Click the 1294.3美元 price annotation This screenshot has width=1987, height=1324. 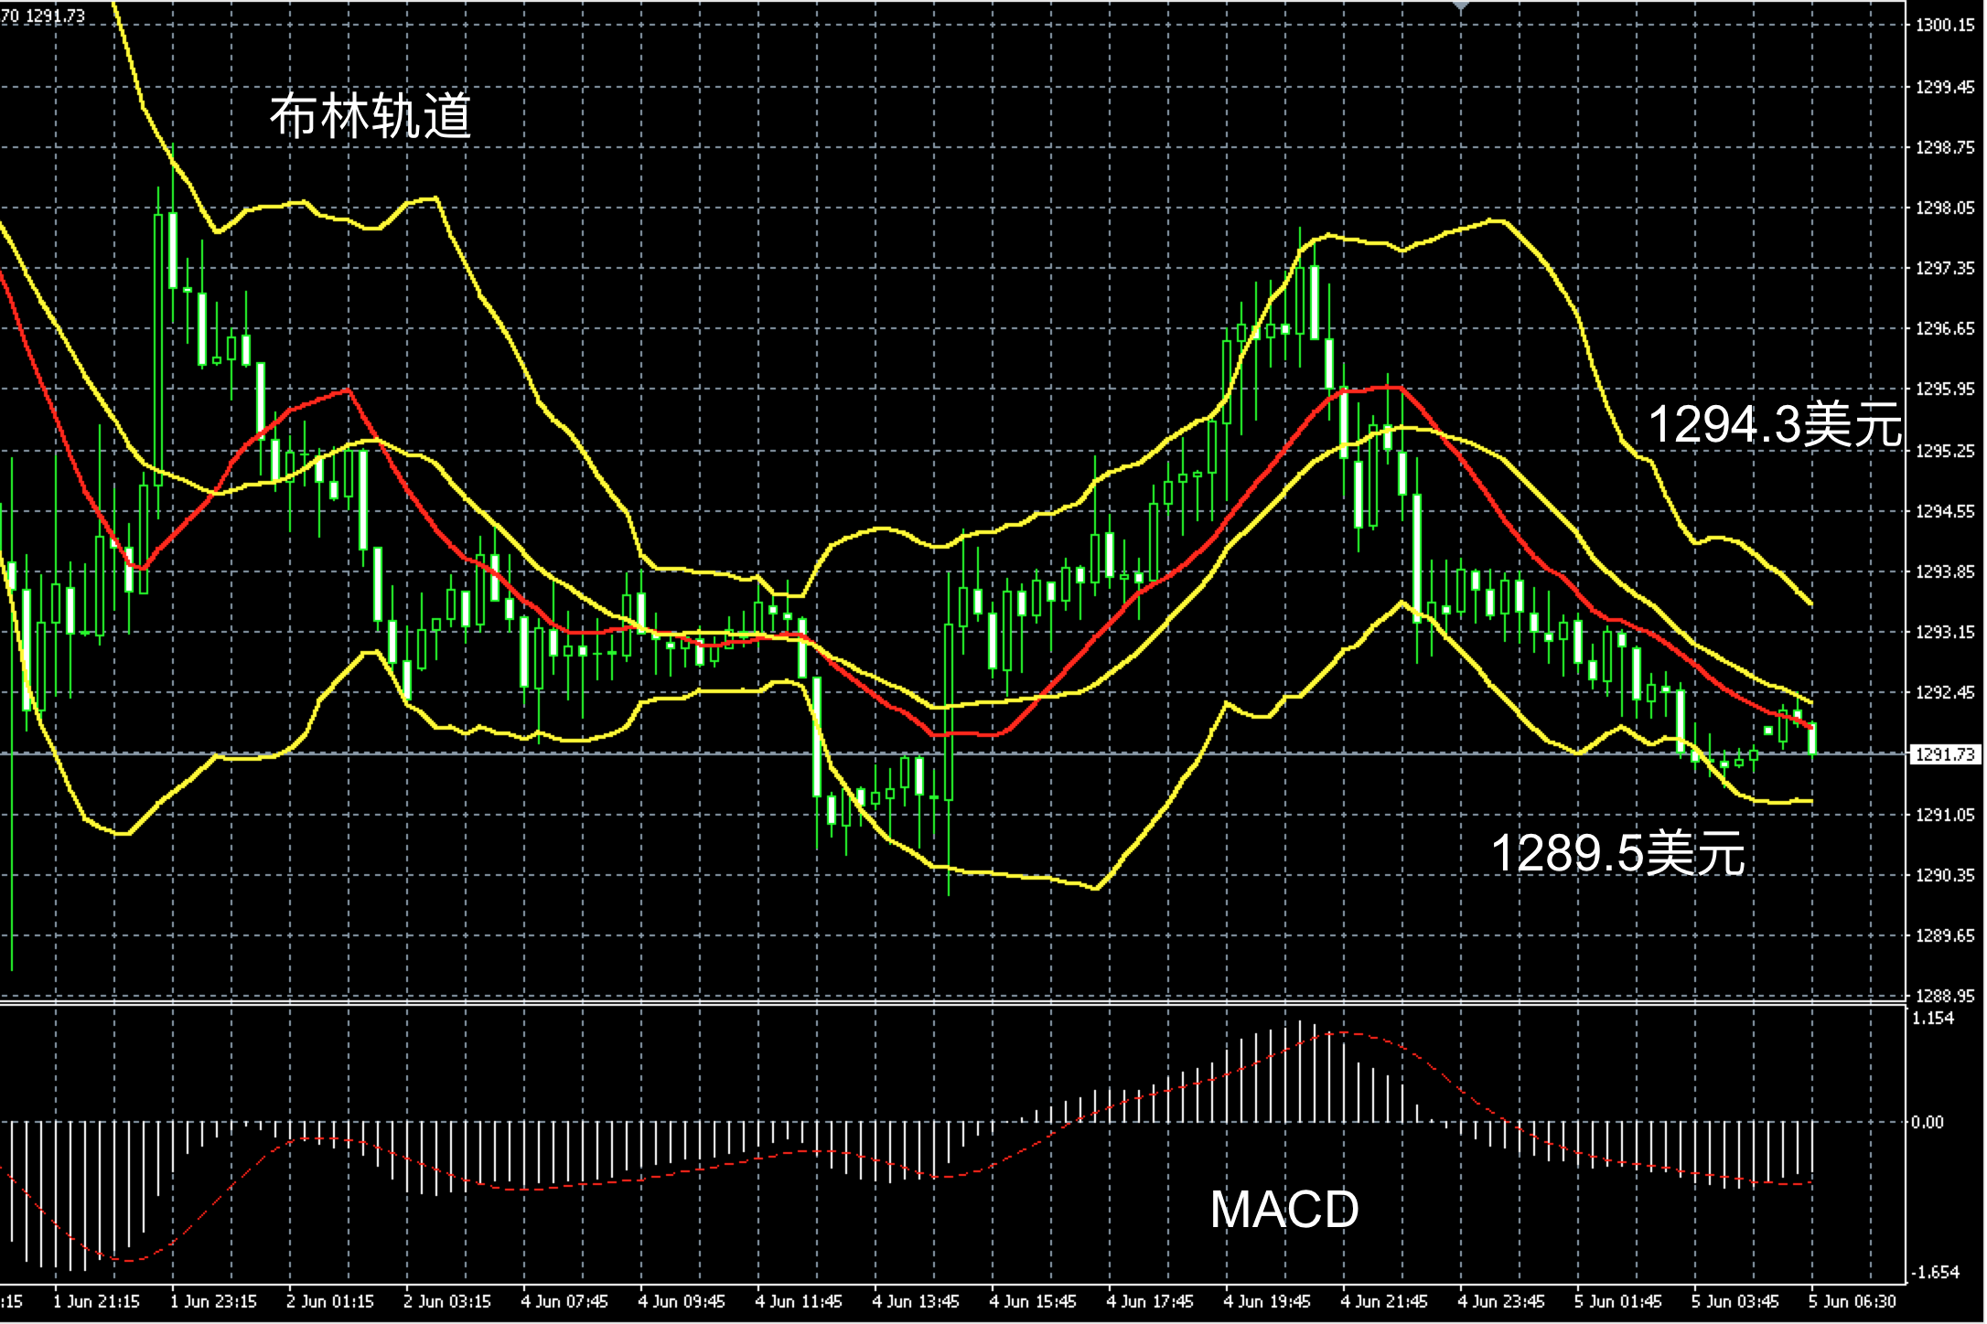coord(1775,425)
